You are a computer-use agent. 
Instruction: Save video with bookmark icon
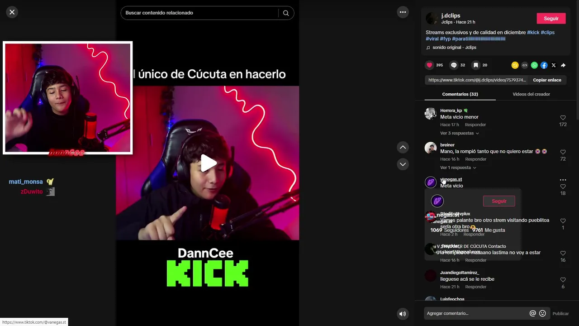[476, 65]
